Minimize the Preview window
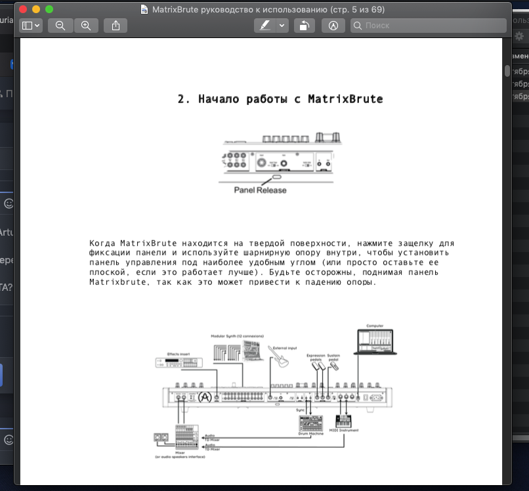The width and height of the screenshot is (529, 491). click(x=36, y=9)
